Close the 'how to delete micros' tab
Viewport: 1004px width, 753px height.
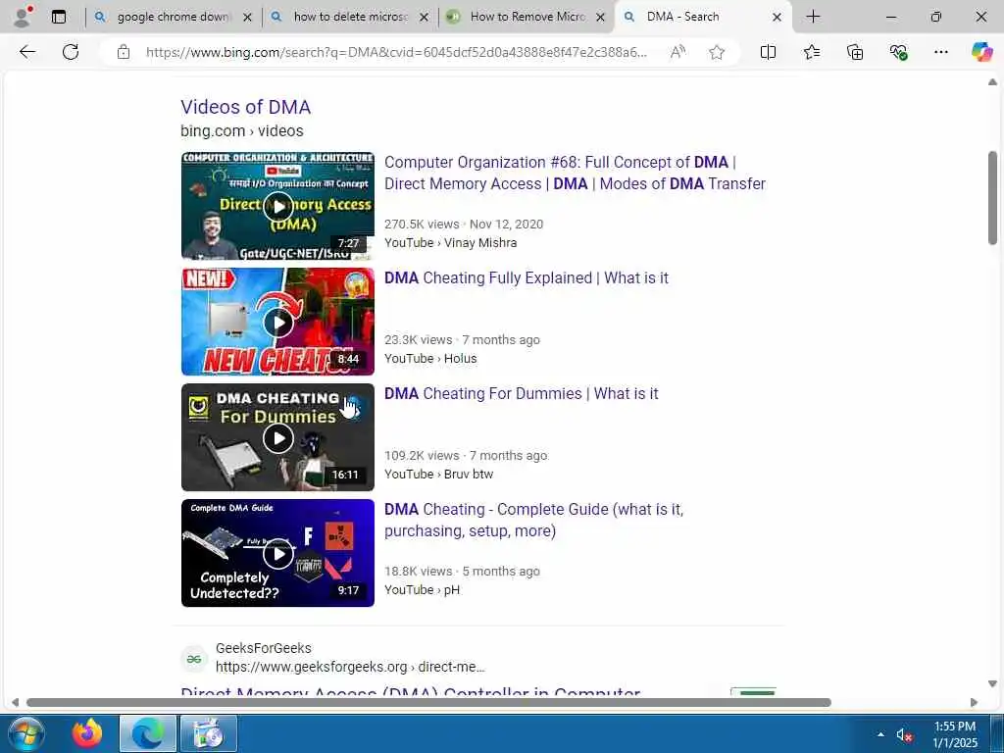(x=424, y=18)
